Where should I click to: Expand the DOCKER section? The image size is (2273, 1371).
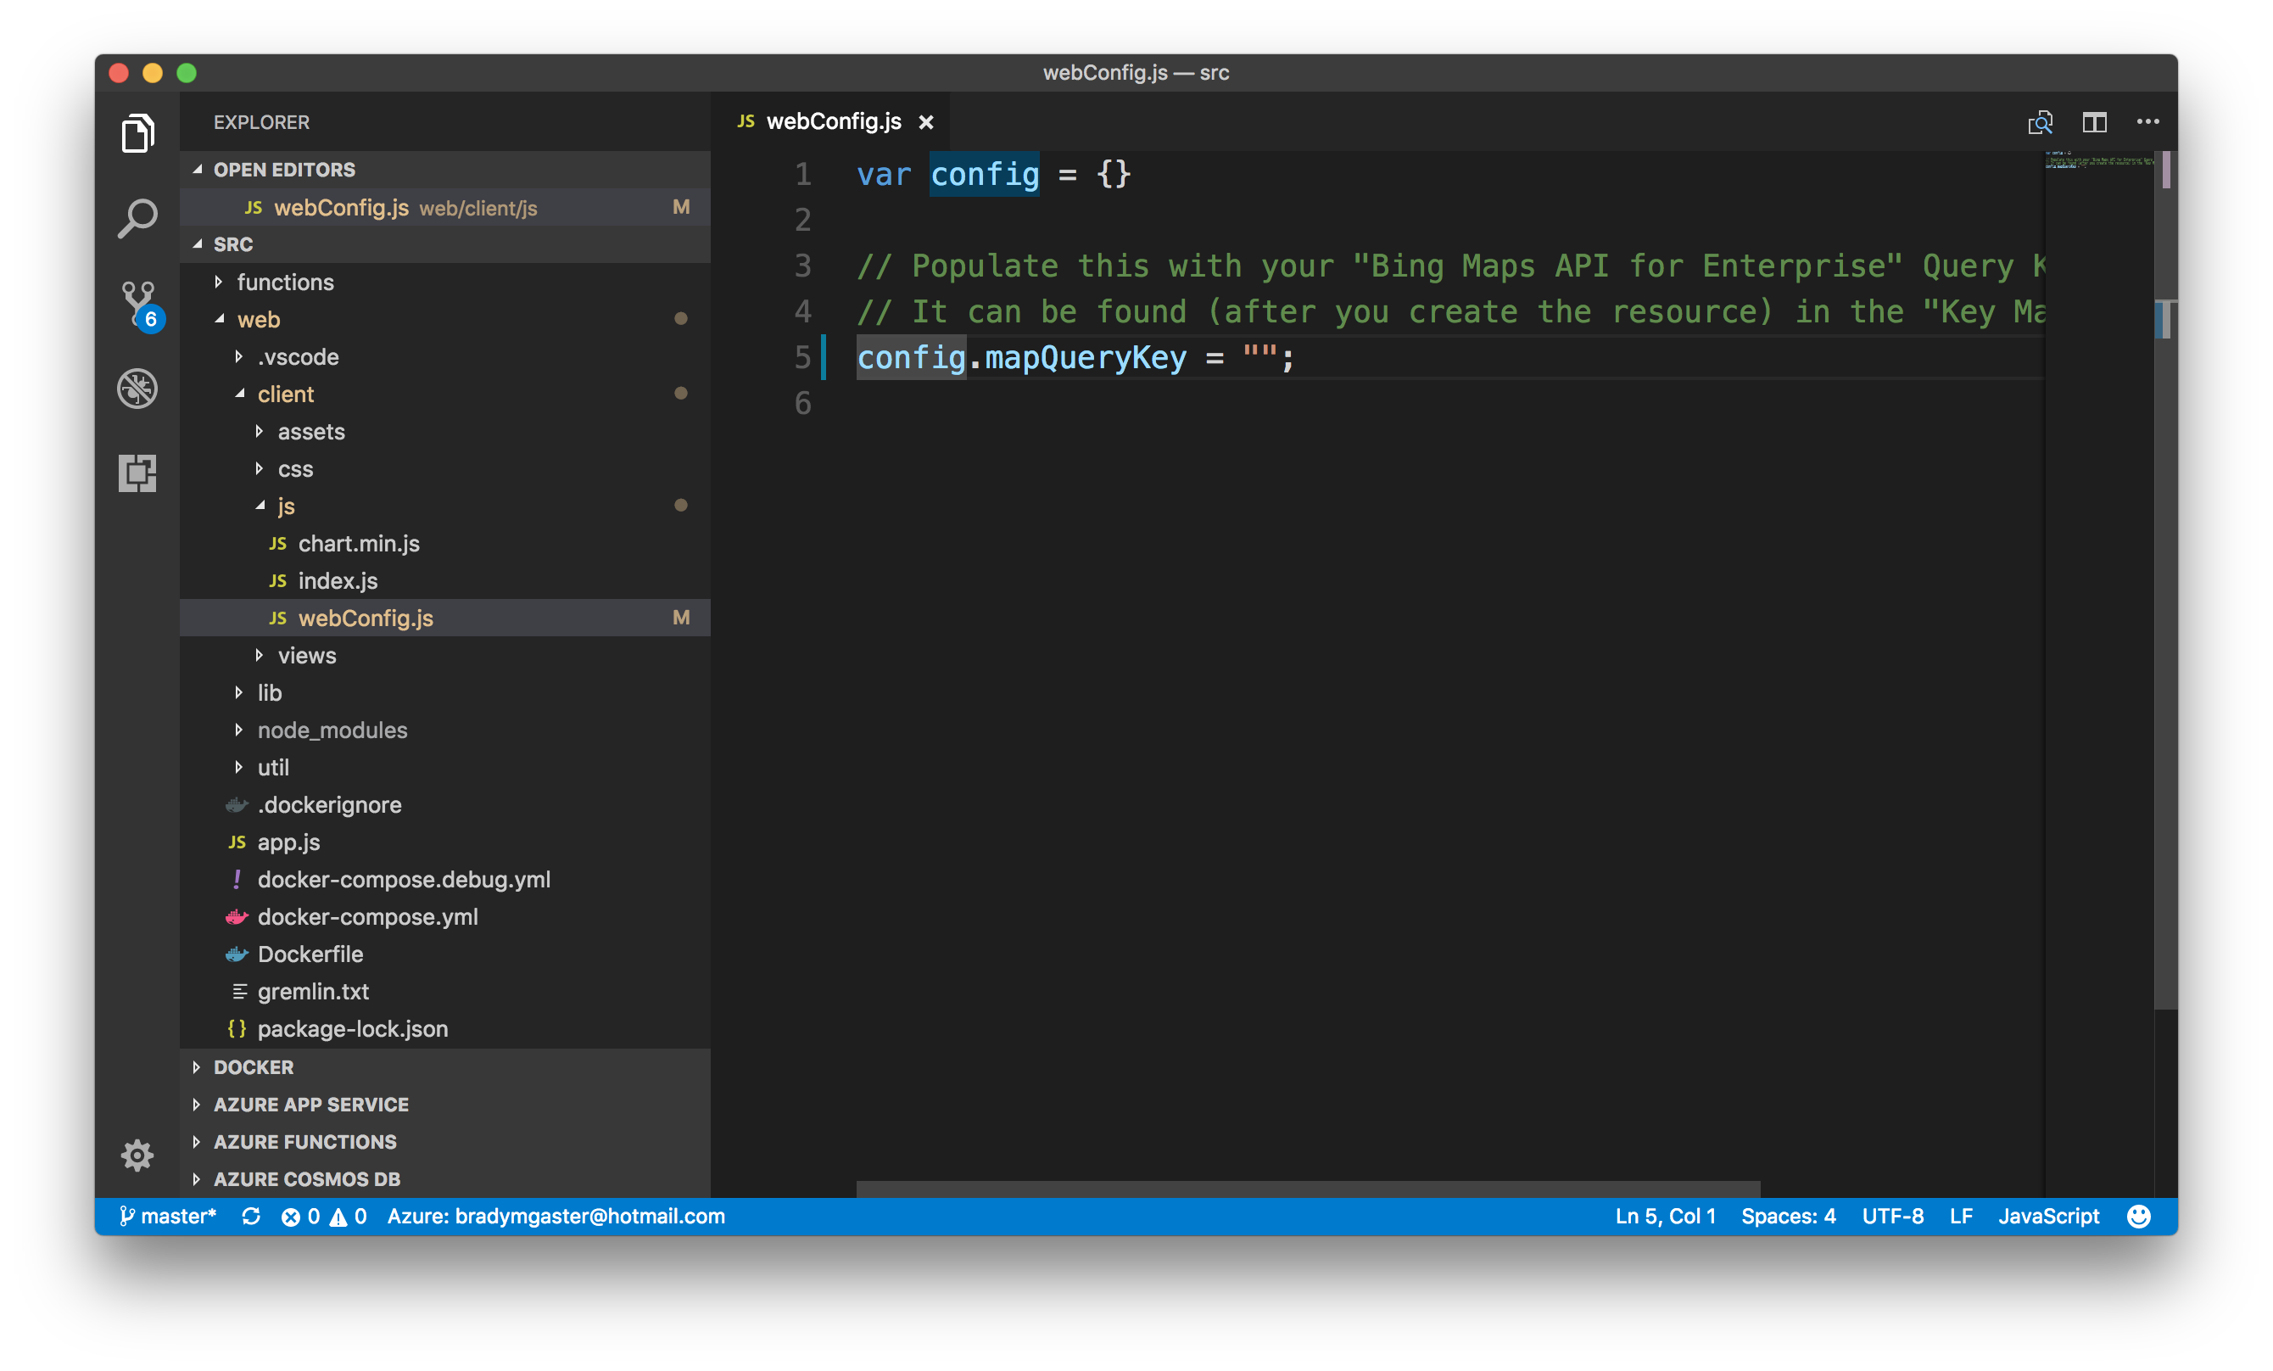click(254, 1067)
